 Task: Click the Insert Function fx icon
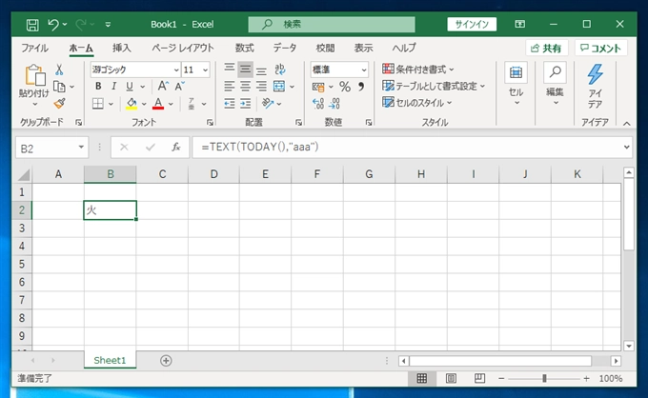point(176,147)
